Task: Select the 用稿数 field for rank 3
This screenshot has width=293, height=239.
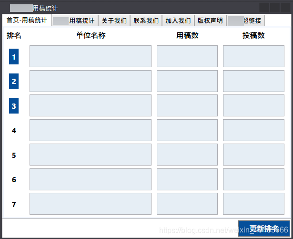Action: coord(187,105)
